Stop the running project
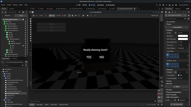 (163, 5)
